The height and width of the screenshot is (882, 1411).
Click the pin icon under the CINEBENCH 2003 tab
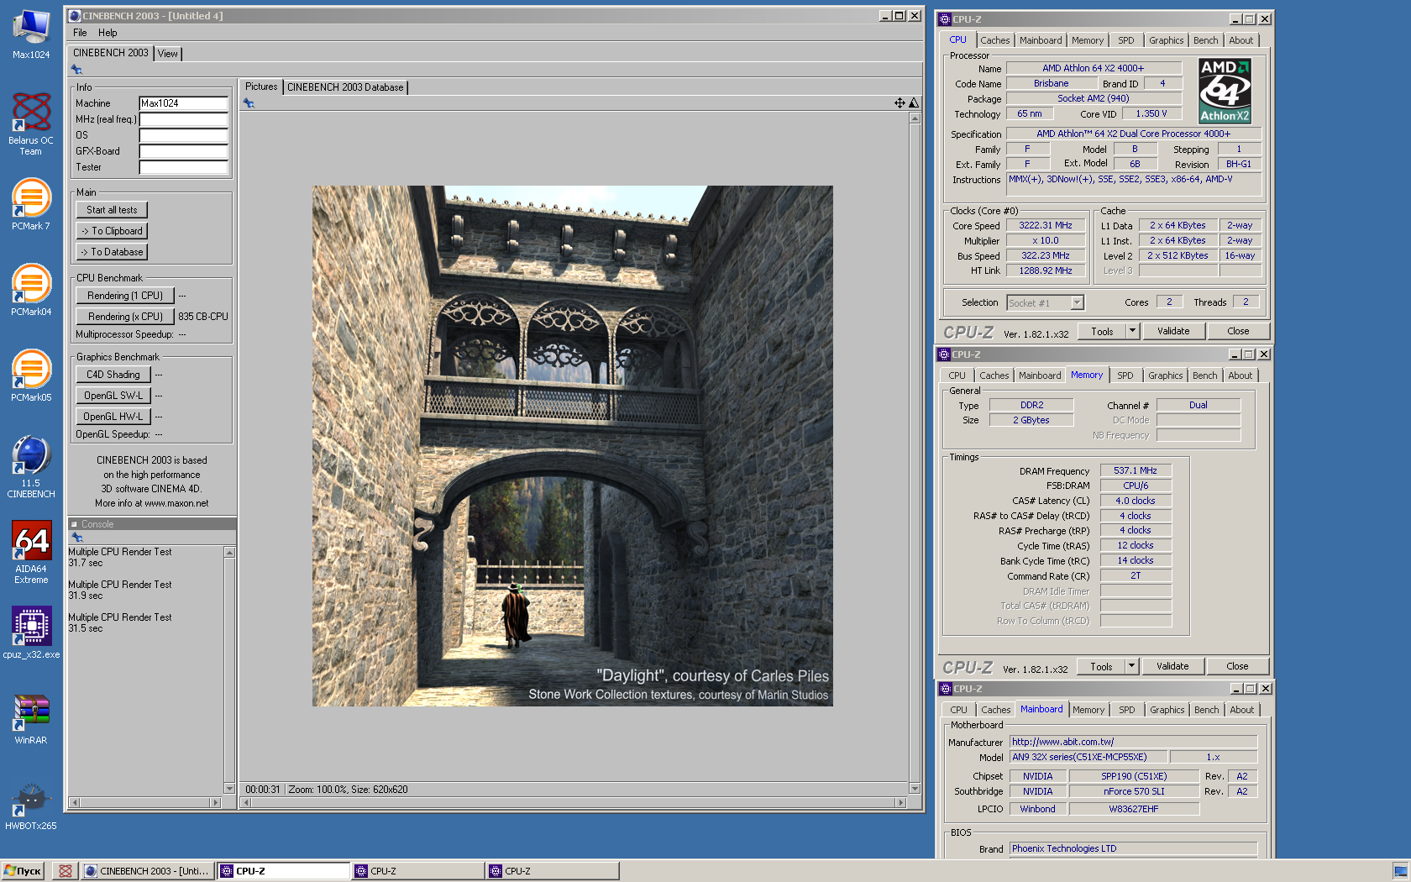(76, 70)
